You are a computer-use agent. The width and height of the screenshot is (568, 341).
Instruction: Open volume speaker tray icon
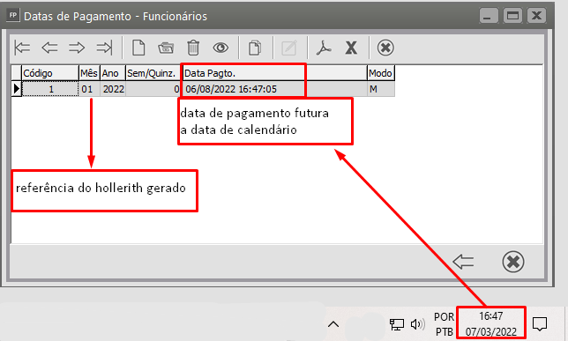click(417, 324)
